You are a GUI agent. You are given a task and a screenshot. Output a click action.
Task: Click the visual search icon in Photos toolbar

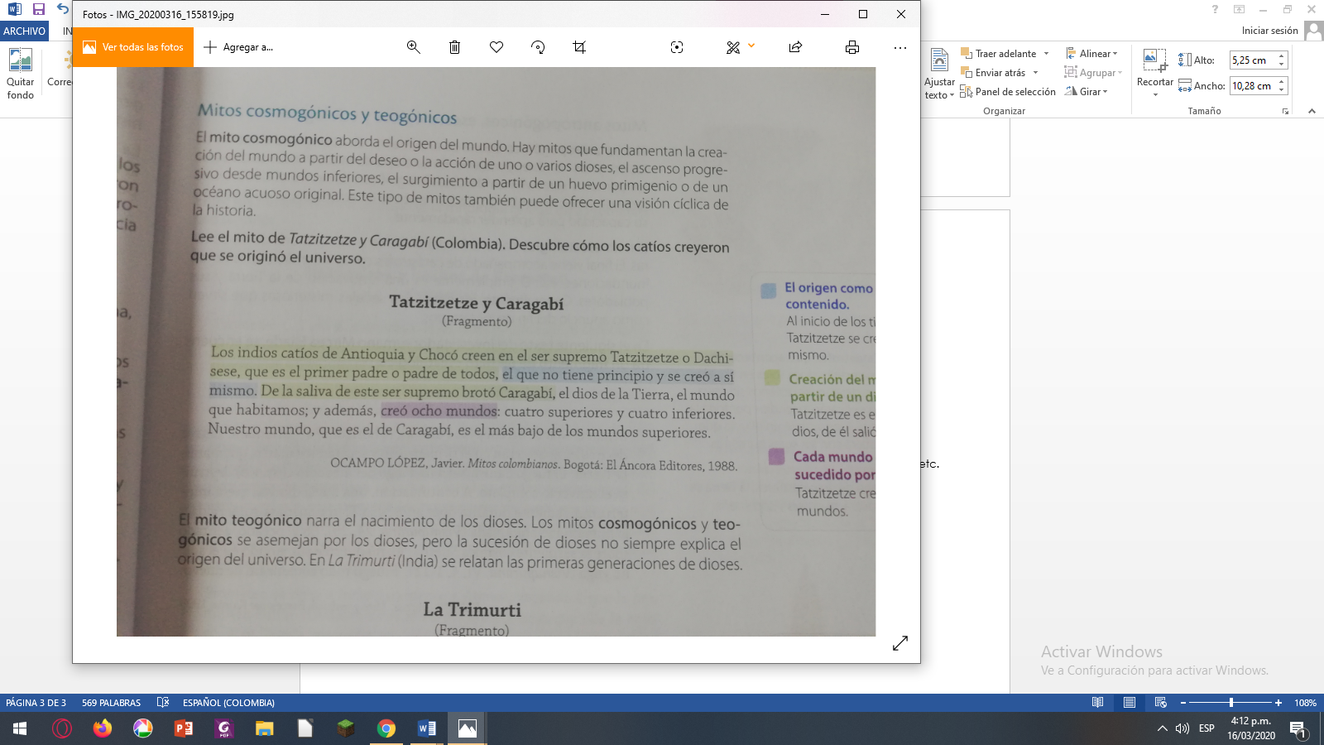coord(677,47)
